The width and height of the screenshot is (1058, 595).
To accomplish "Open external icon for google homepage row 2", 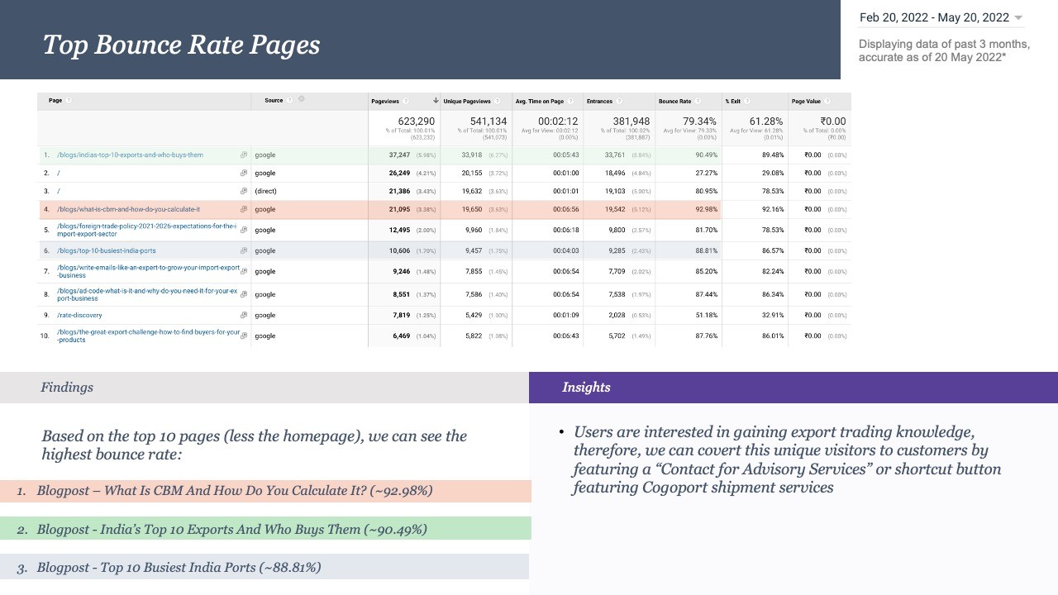I will pos(244,174).
